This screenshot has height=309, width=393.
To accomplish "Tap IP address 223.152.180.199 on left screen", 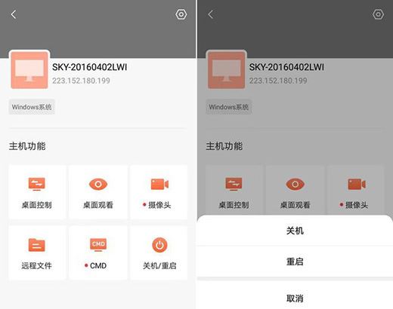I will 81,81.
